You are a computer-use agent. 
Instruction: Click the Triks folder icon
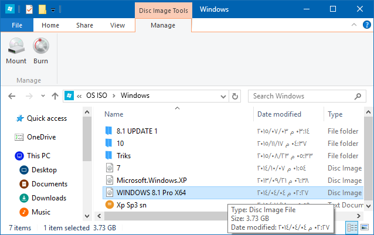point(109,155)
